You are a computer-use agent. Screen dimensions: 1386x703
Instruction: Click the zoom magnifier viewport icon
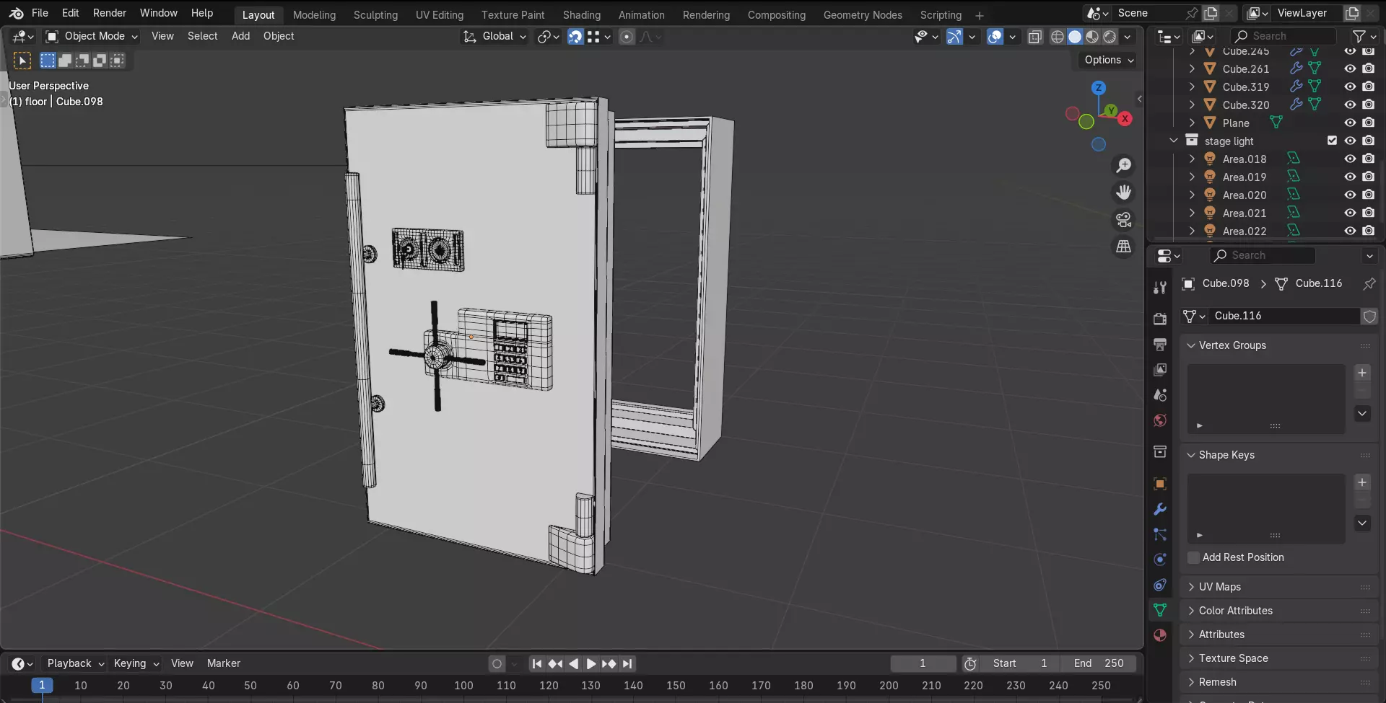click(x=1124, y=165)
